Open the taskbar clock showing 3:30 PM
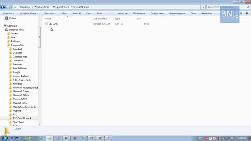 click(x=242, y=138)
